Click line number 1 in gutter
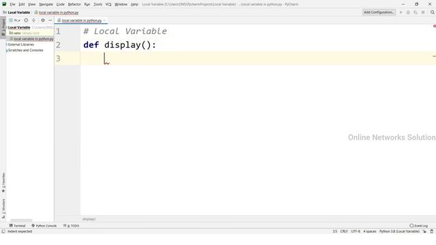This screenshot has width=436, height=245. click(x=58, y=31)
